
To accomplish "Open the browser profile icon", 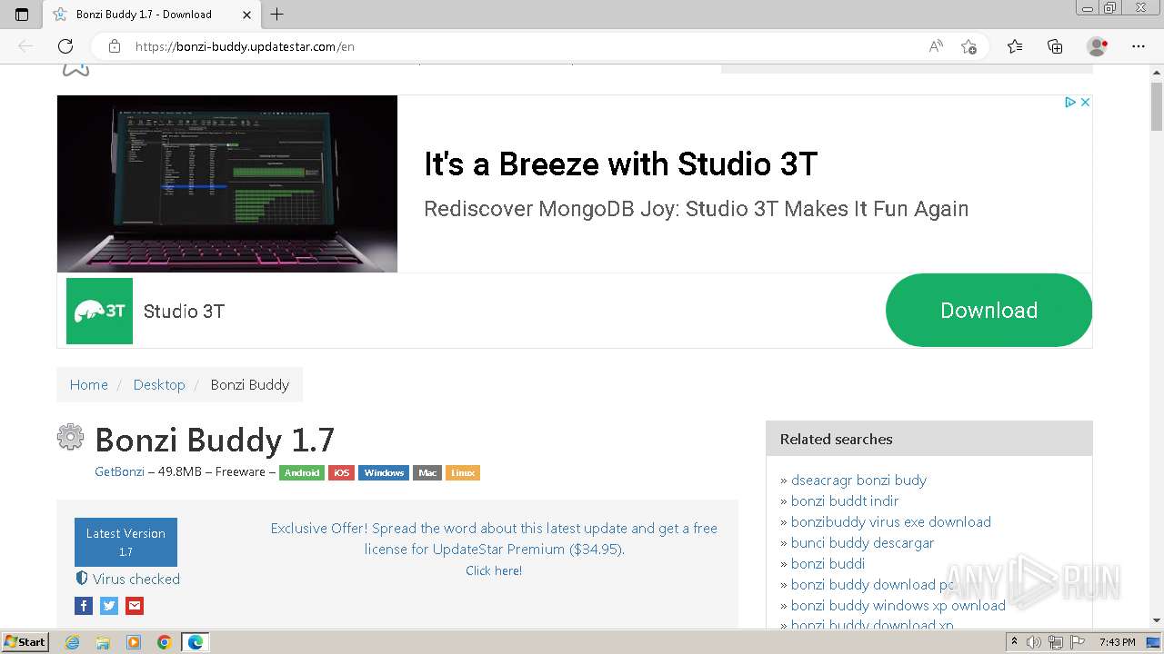I will tap(1097, 46).
